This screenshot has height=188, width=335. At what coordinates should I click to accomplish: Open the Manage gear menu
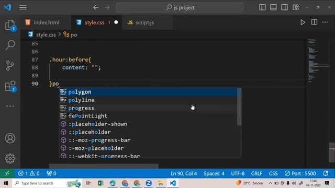coord(10,158)
